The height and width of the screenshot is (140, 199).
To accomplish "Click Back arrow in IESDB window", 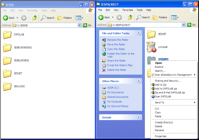I will (6, 18).
